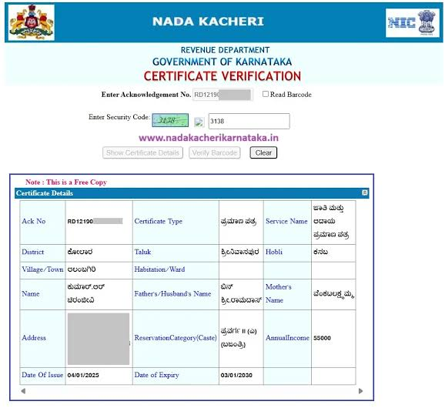Click the annual income value 55000
Viewport: 445px width, 408px height.
(322, 338)
